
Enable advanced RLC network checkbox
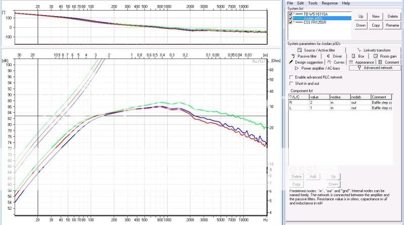click(291, 77)
